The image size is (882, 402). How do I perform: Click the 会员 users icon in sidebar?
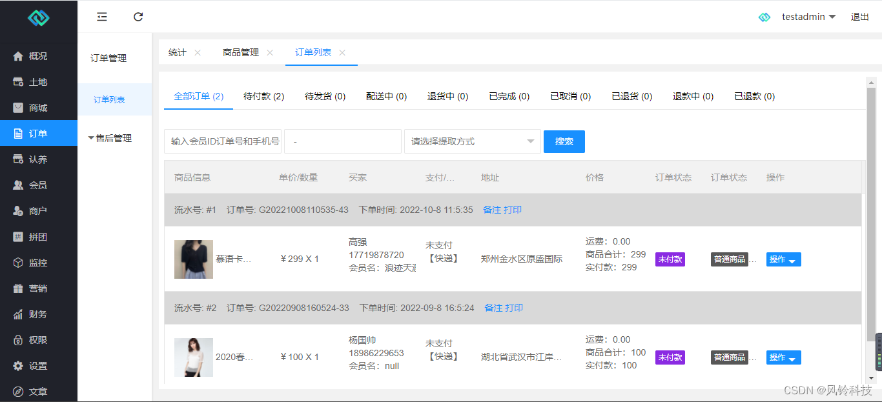18,185
